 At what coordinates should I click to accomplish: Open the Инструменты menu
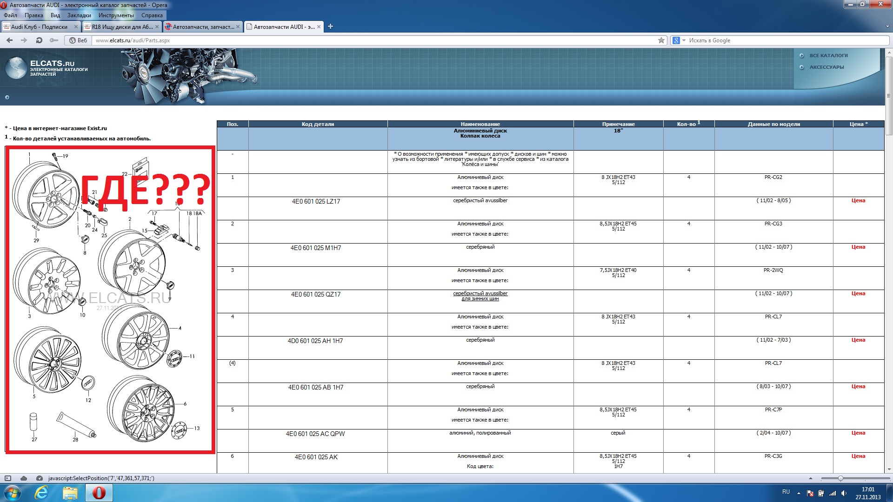click(116, 15)
